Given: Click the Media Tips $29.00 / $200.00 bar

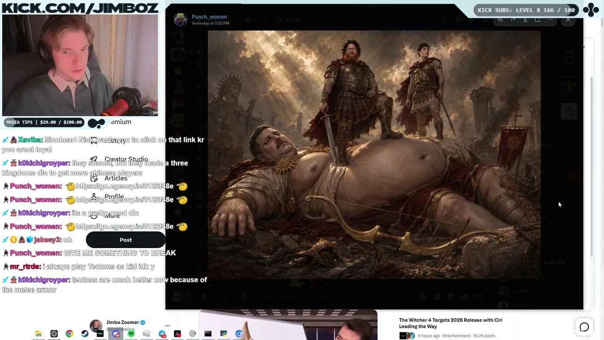Looking at the screenshot, I should coord(44,122).
